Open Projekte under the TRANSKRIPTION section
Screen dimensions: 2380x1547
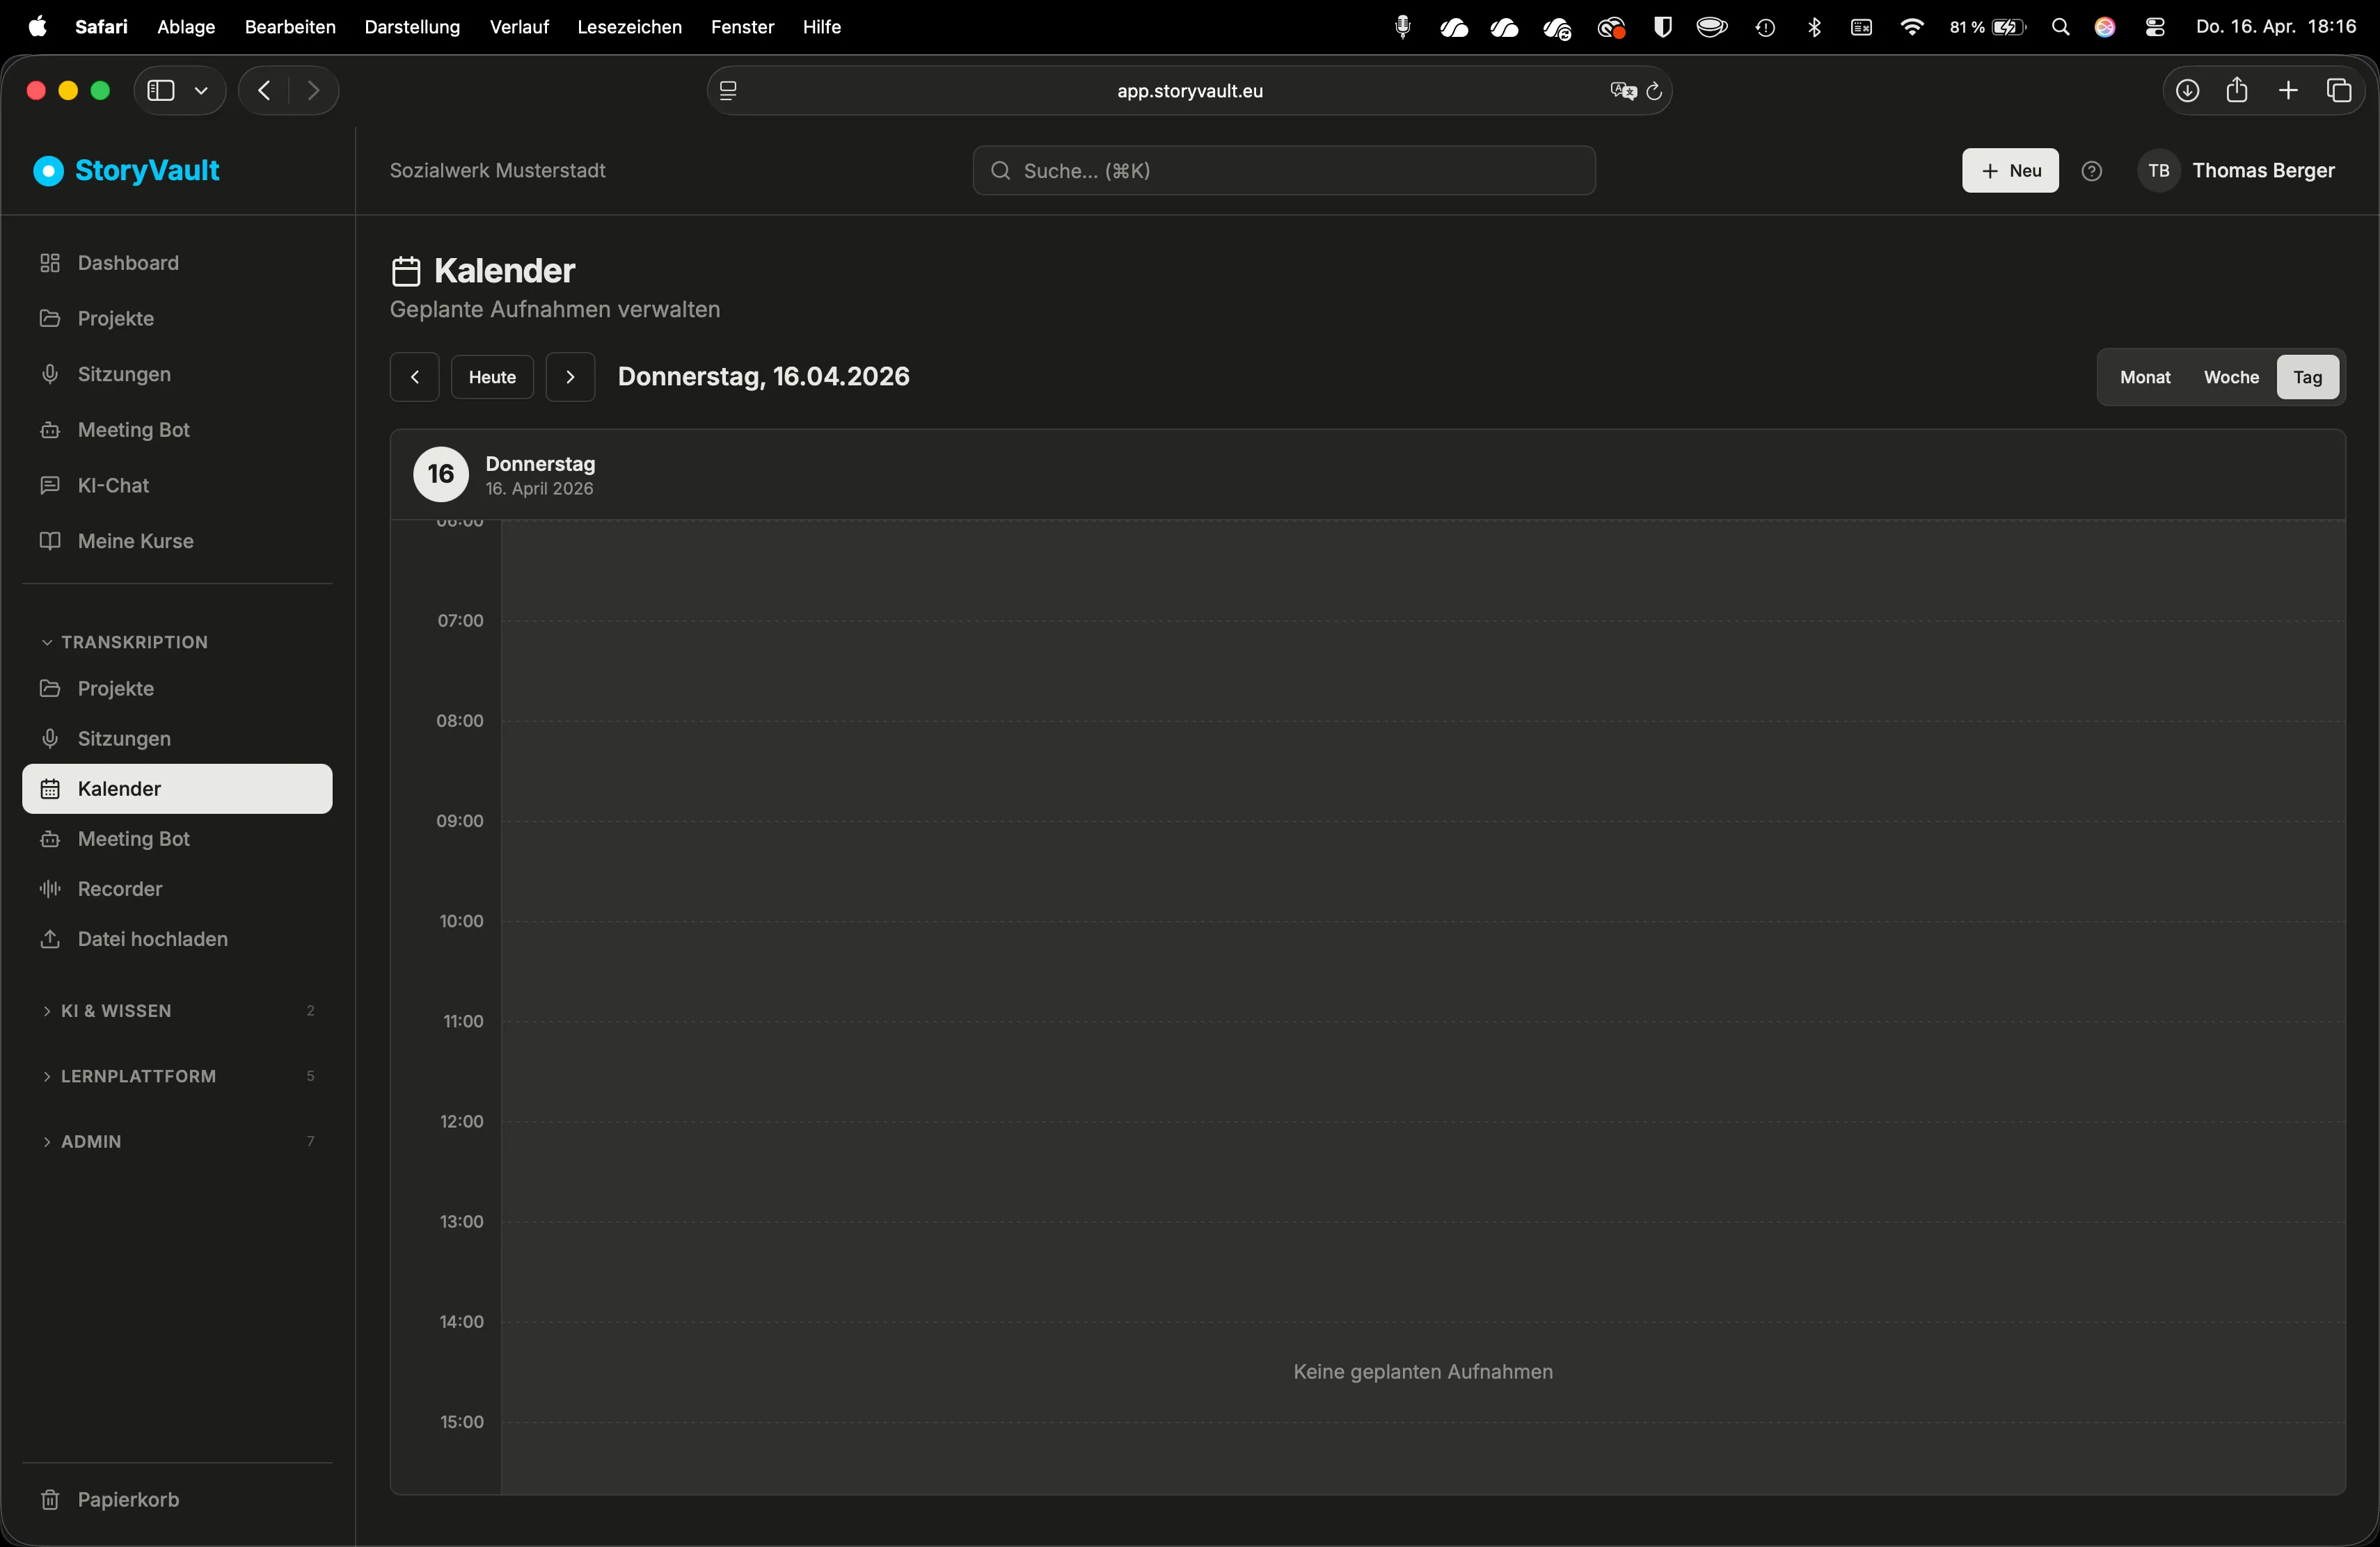click(x=177, y=689)
